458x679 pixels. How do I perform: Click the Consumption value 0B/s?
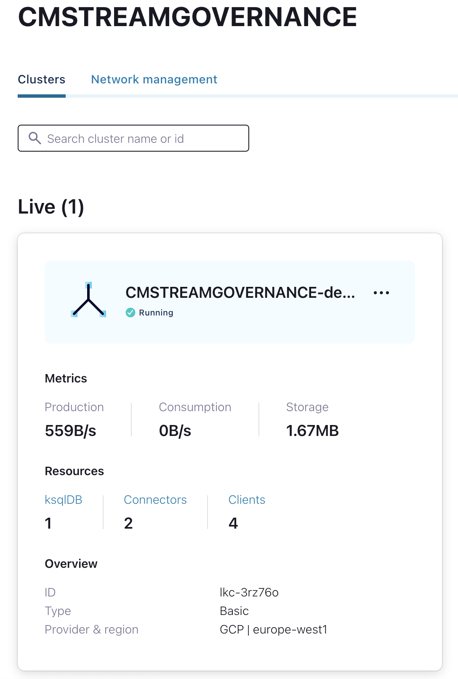pos(175,431)
